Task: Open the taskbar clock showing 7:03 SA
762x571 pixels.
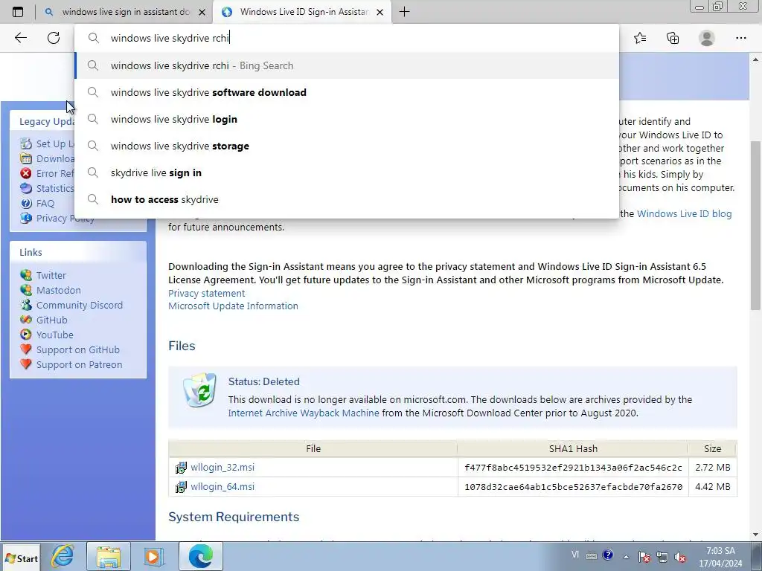Action: tap(720, 557)
